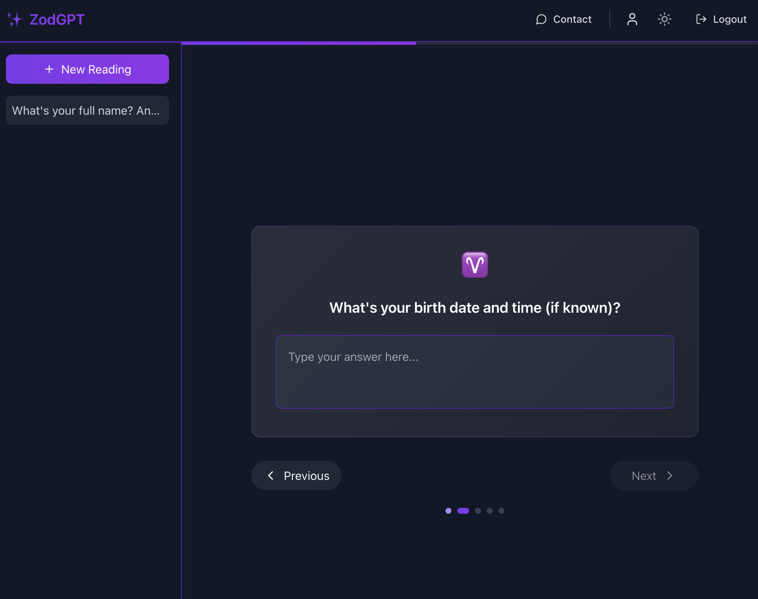Image resolution: width=758 pixels, height=599 pixels.
Task: Select the fourth step dot
Action: coord(489,511)
